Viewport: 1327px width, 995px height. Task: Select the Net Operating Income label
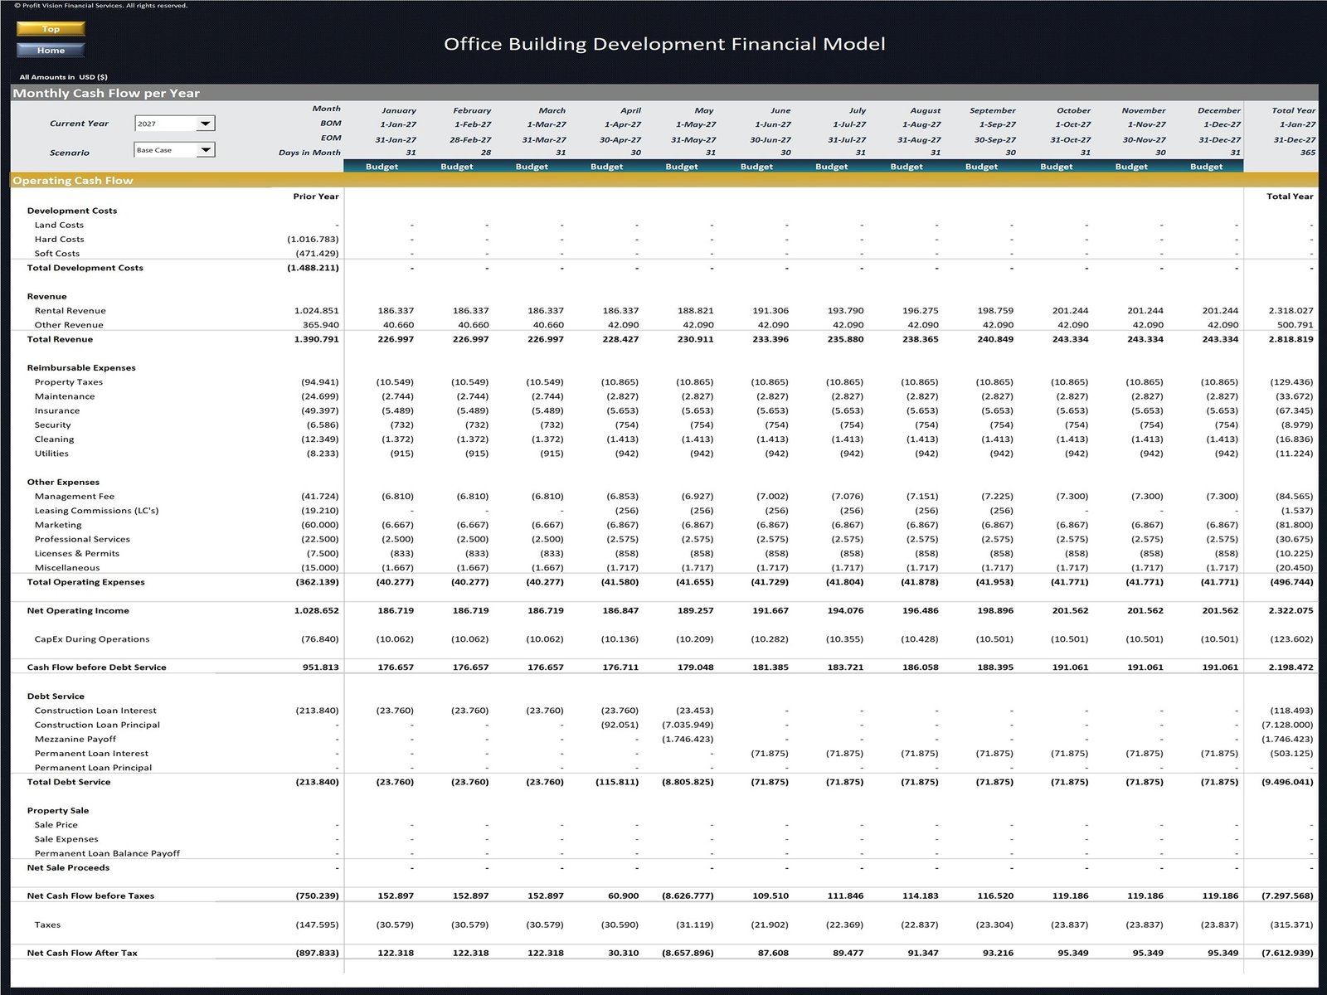[x=78, y=611]
